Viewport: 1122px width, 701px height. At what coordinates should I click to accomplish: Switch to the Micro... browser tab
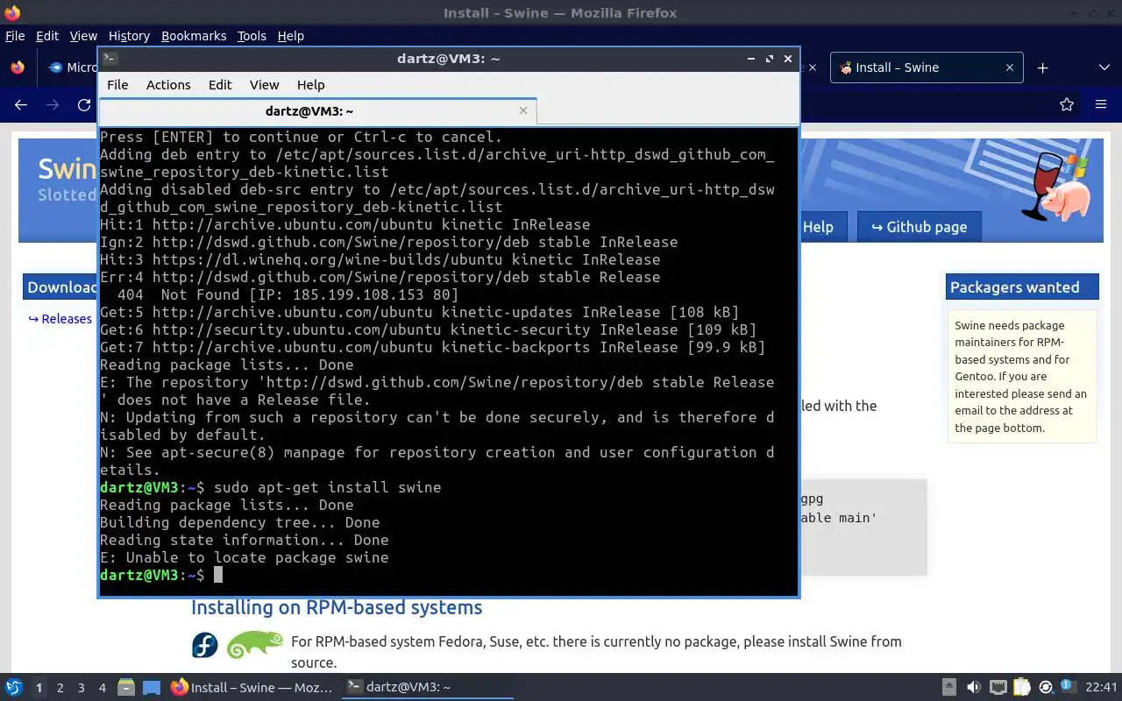click(74, 67)
